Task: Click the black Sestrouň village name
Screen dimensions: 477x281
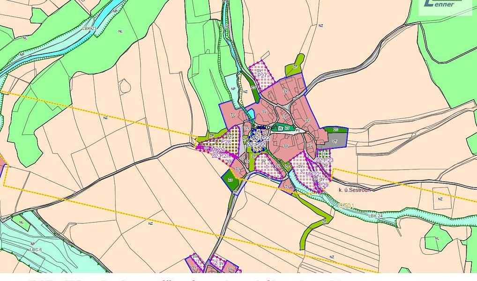Action: tap(264, 127)
